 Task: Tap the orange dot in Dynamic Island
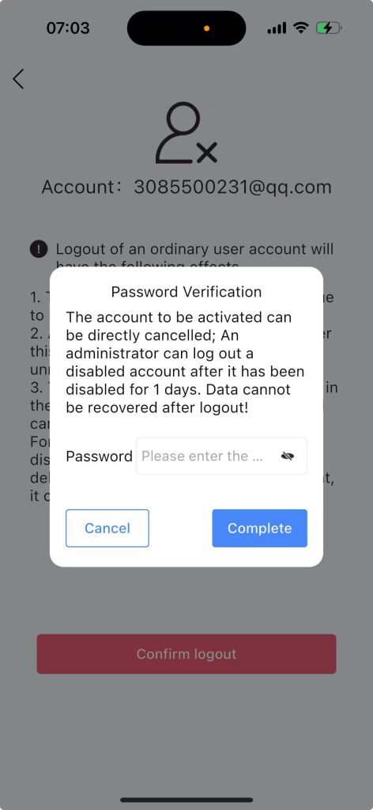click(x=207, y=28)
